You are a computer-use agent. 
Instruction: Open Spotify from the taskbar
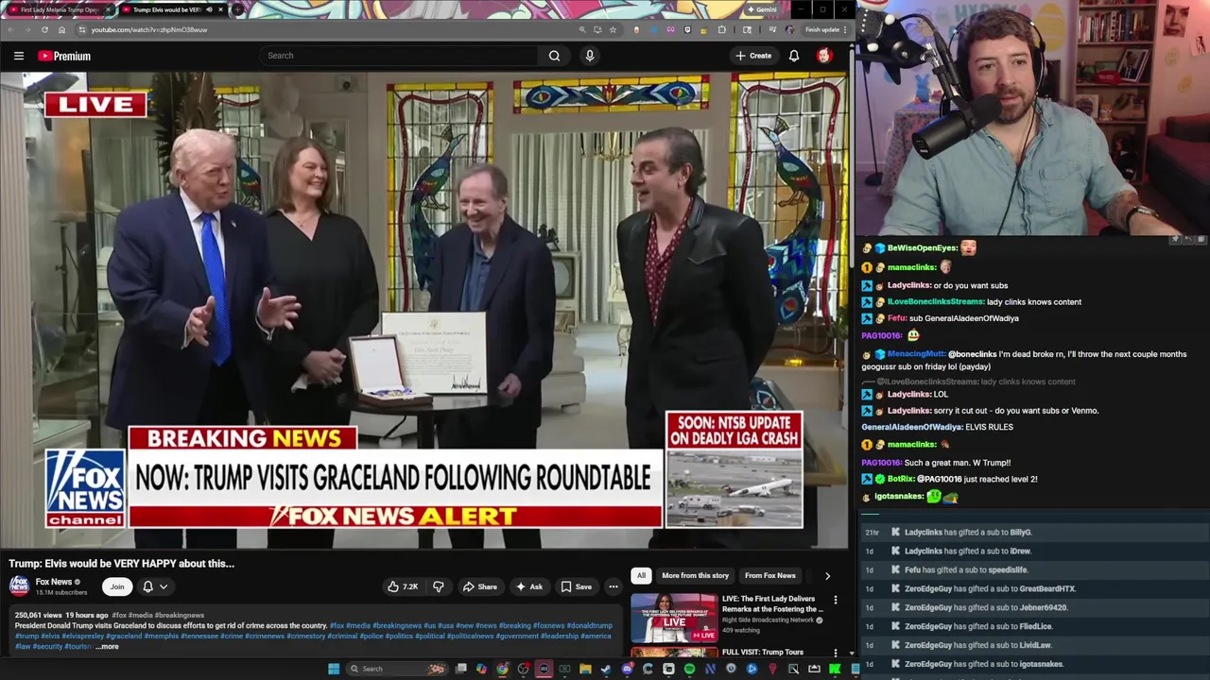(689, 669)
